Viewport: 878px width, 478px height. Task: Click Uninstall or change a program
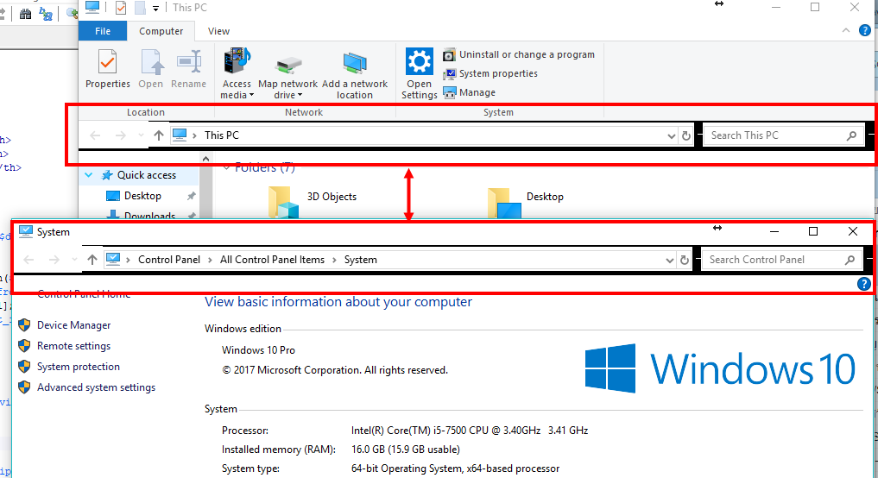[x=519, y=55]
